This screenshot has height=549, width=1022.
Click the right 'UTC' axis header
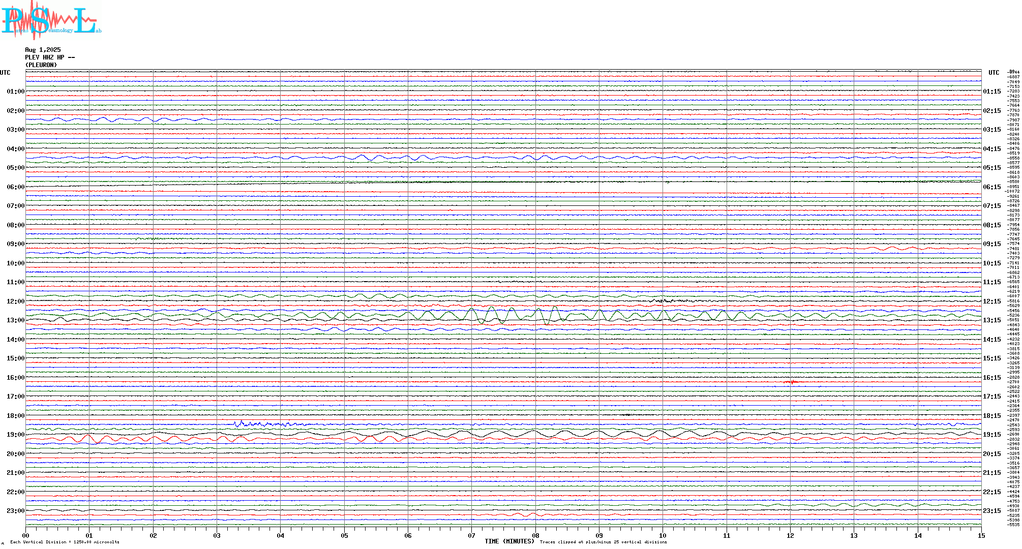(994, 73)
